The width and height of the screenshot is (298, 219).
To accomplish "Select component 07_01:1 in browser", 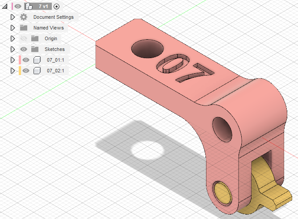I will point(55,60).
